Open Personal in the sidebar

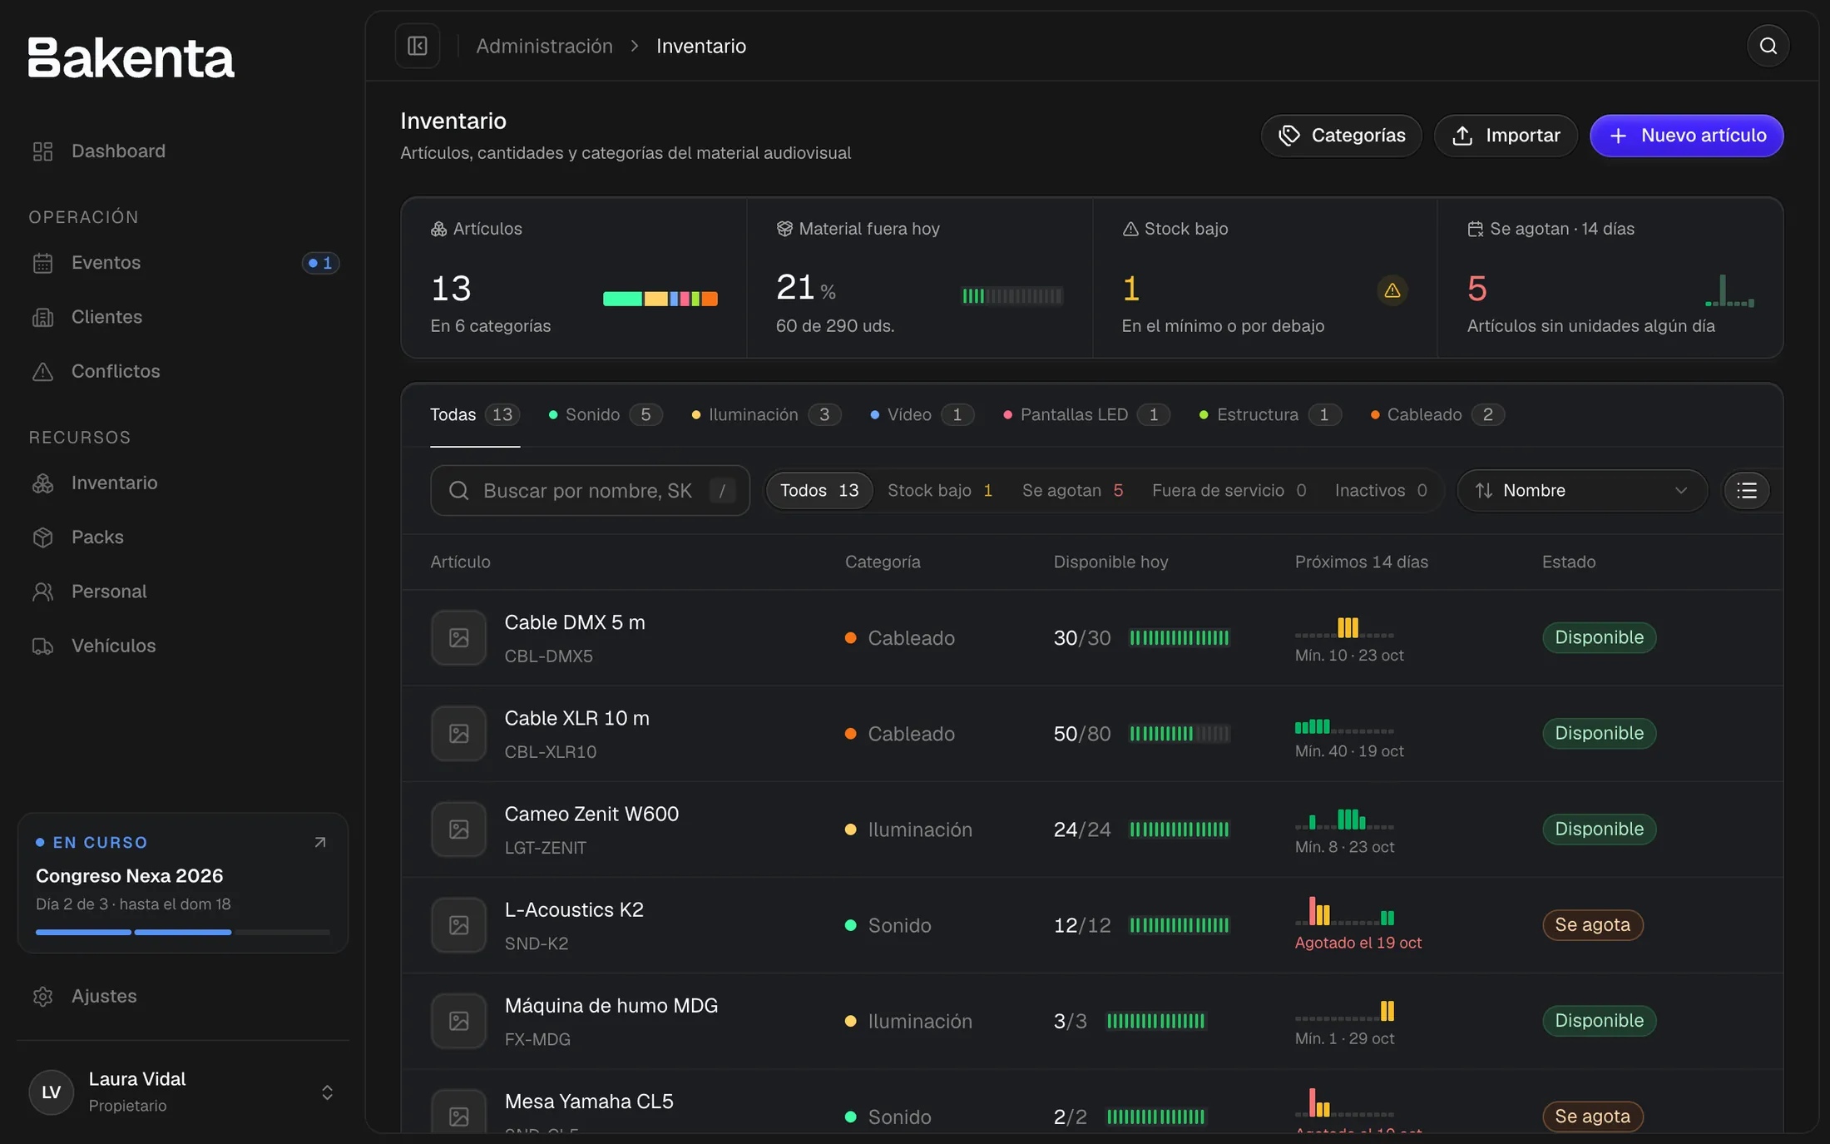182,592
